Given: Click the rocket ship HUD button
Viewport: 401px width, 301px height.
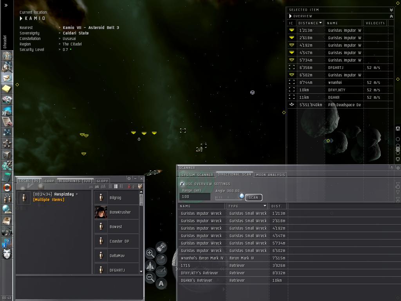Looking at the screenshot, I should tap(150, 266).
